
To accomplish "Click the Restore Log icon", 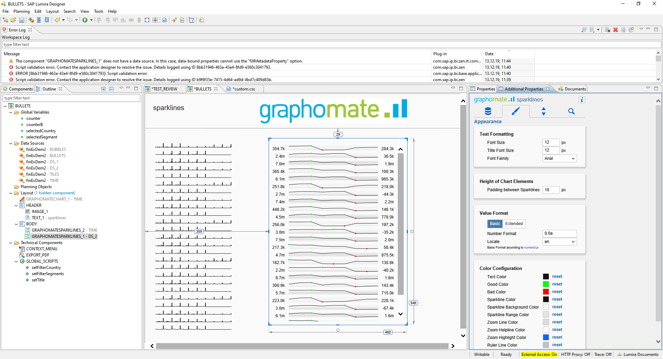I will (x=631, y=30).
